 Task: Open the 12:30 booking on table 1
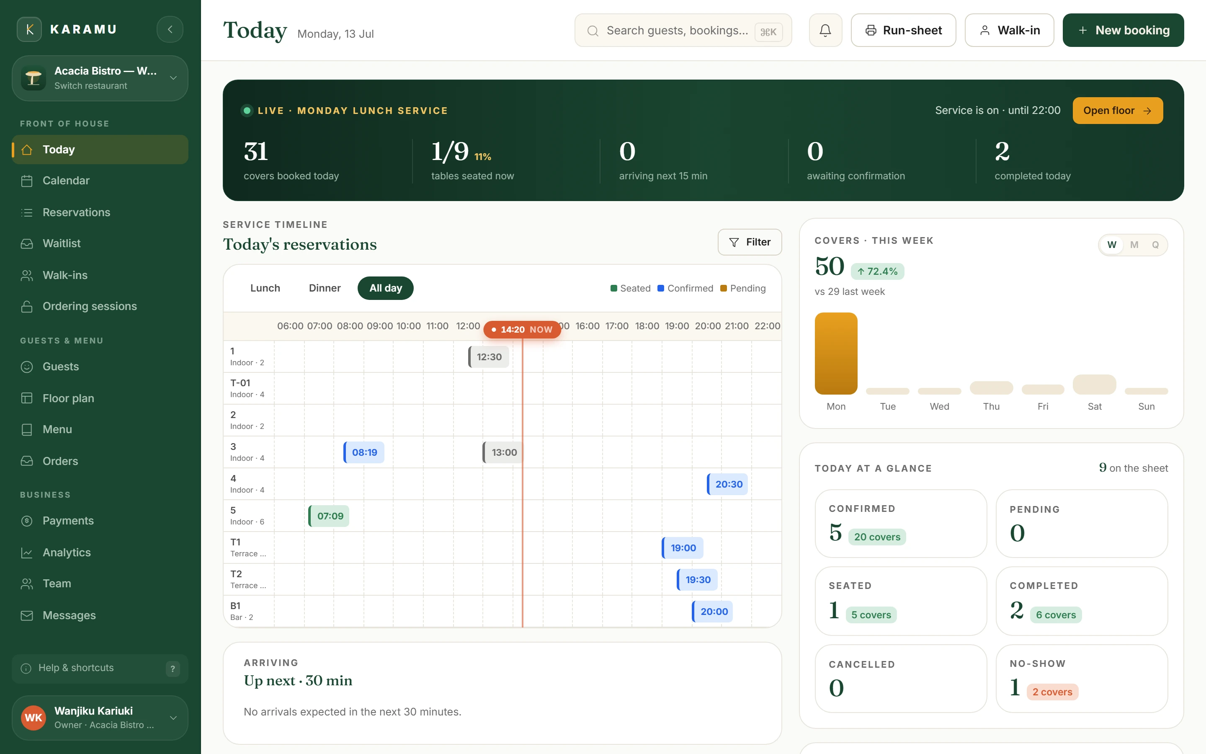click(x=488, y=357)
